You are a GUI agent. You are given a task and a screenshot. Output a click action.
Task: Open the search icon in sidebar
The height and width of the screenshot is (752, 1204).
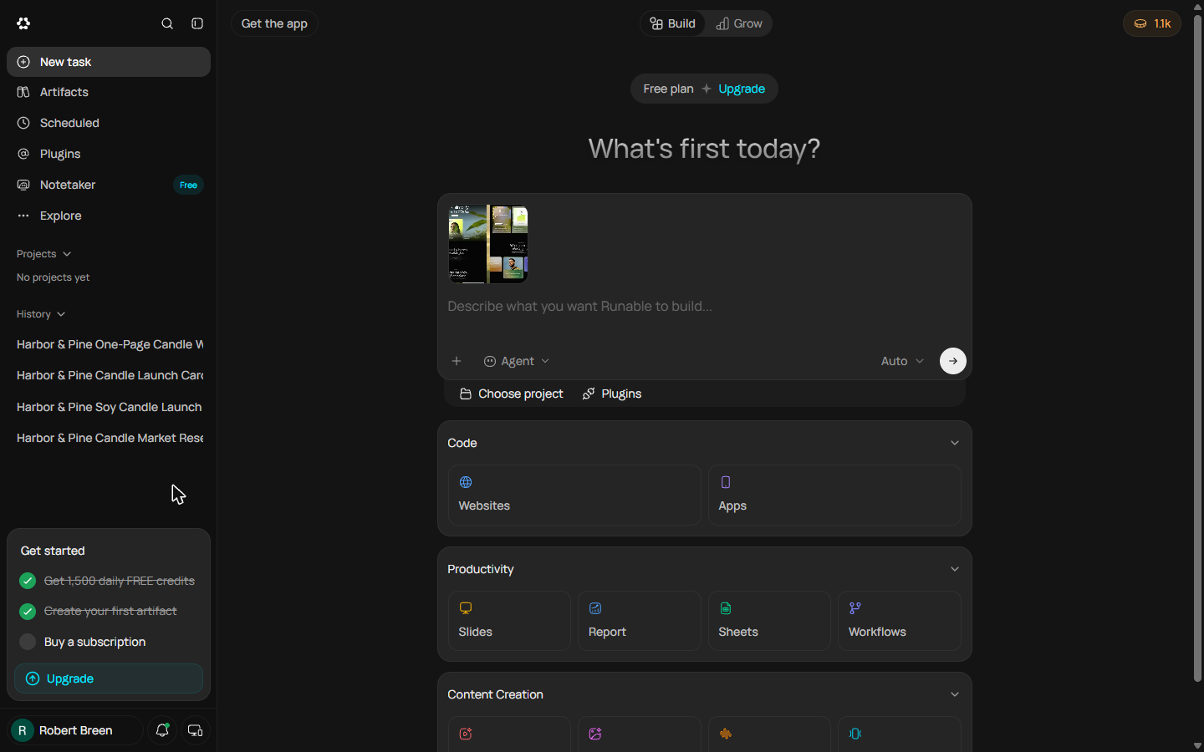tap(167, 23)
